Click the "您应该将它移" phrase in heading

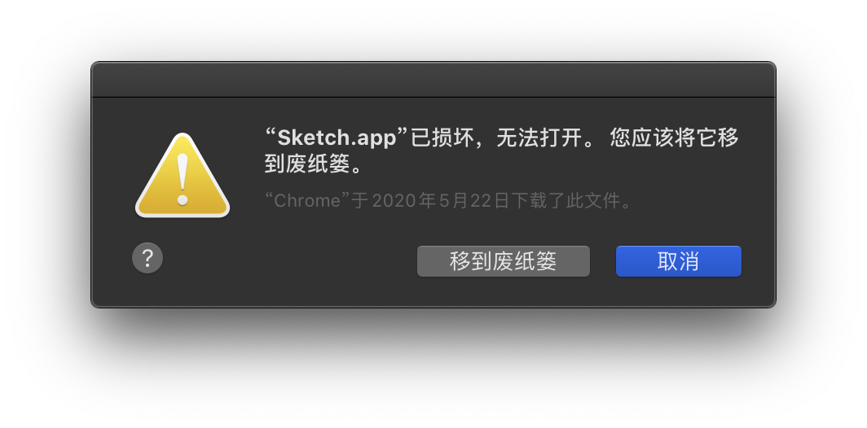tap(674, 138)
